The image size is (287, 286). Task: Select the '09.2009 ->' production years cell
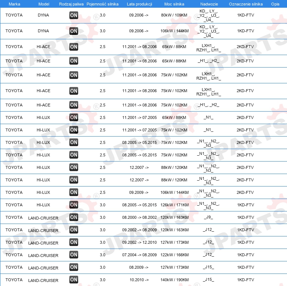click(139, 192)
